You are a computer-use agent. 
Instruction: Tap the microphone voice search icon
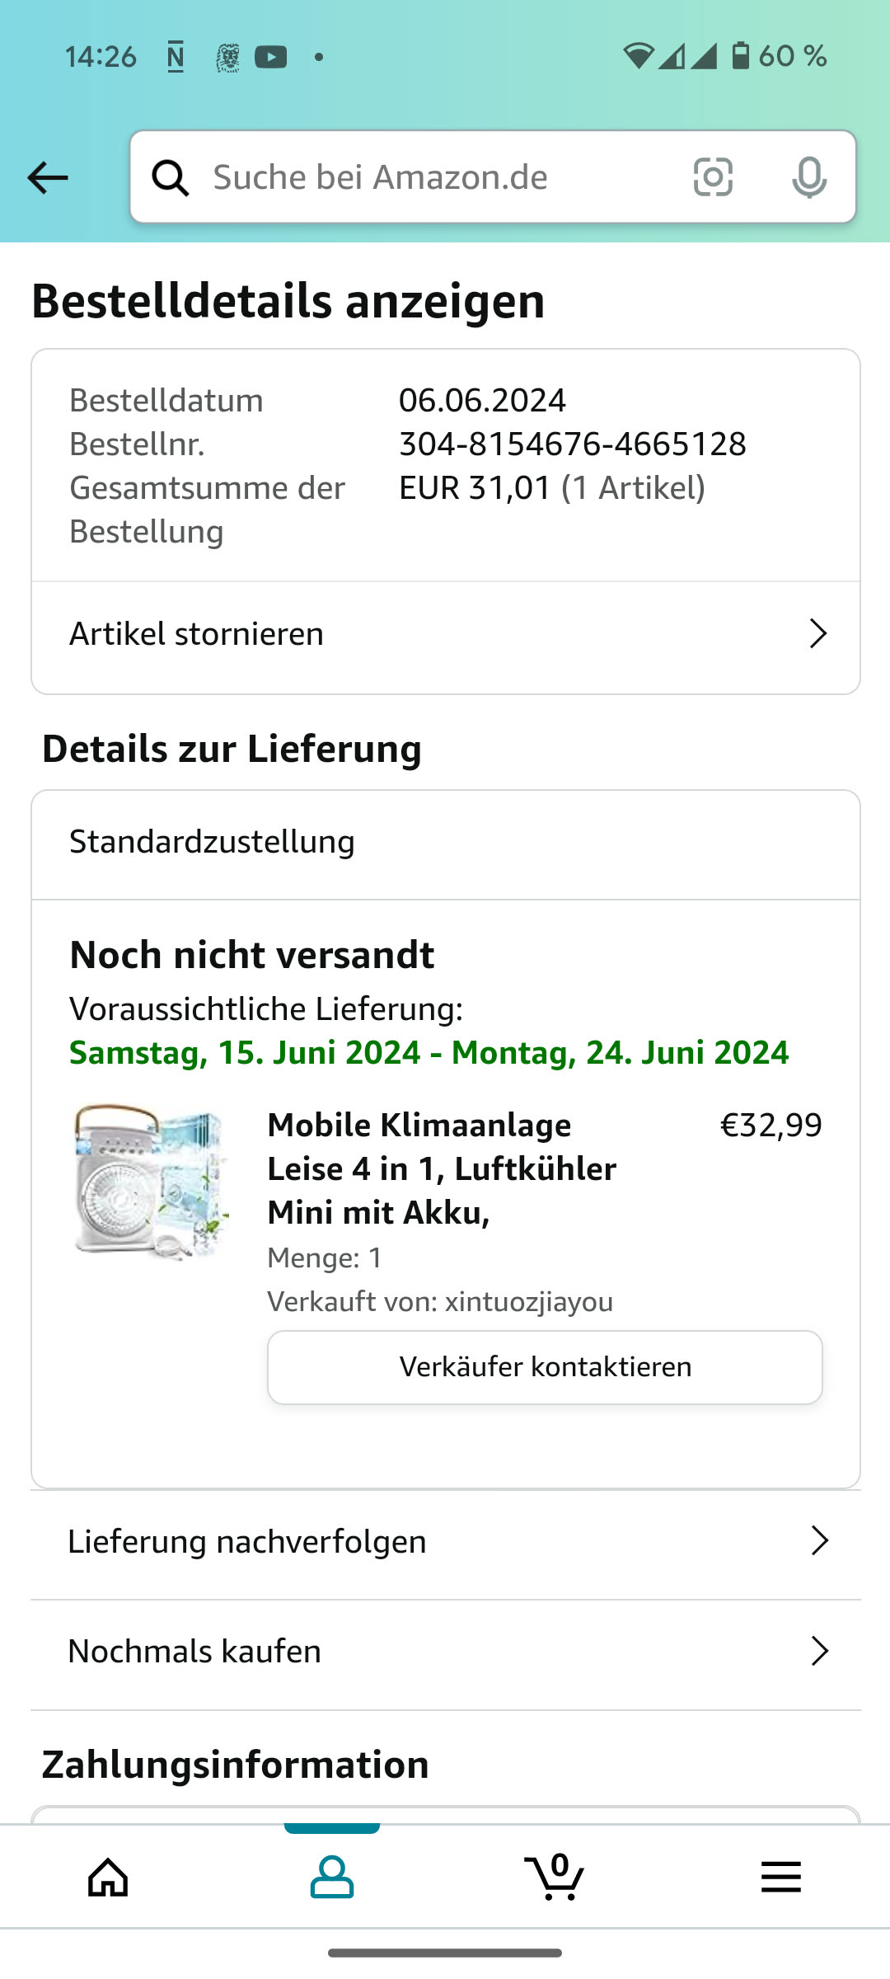808,177
